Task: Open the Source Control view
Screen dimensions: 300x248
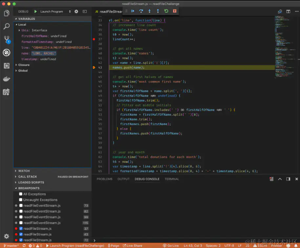Action: point(6,40)
